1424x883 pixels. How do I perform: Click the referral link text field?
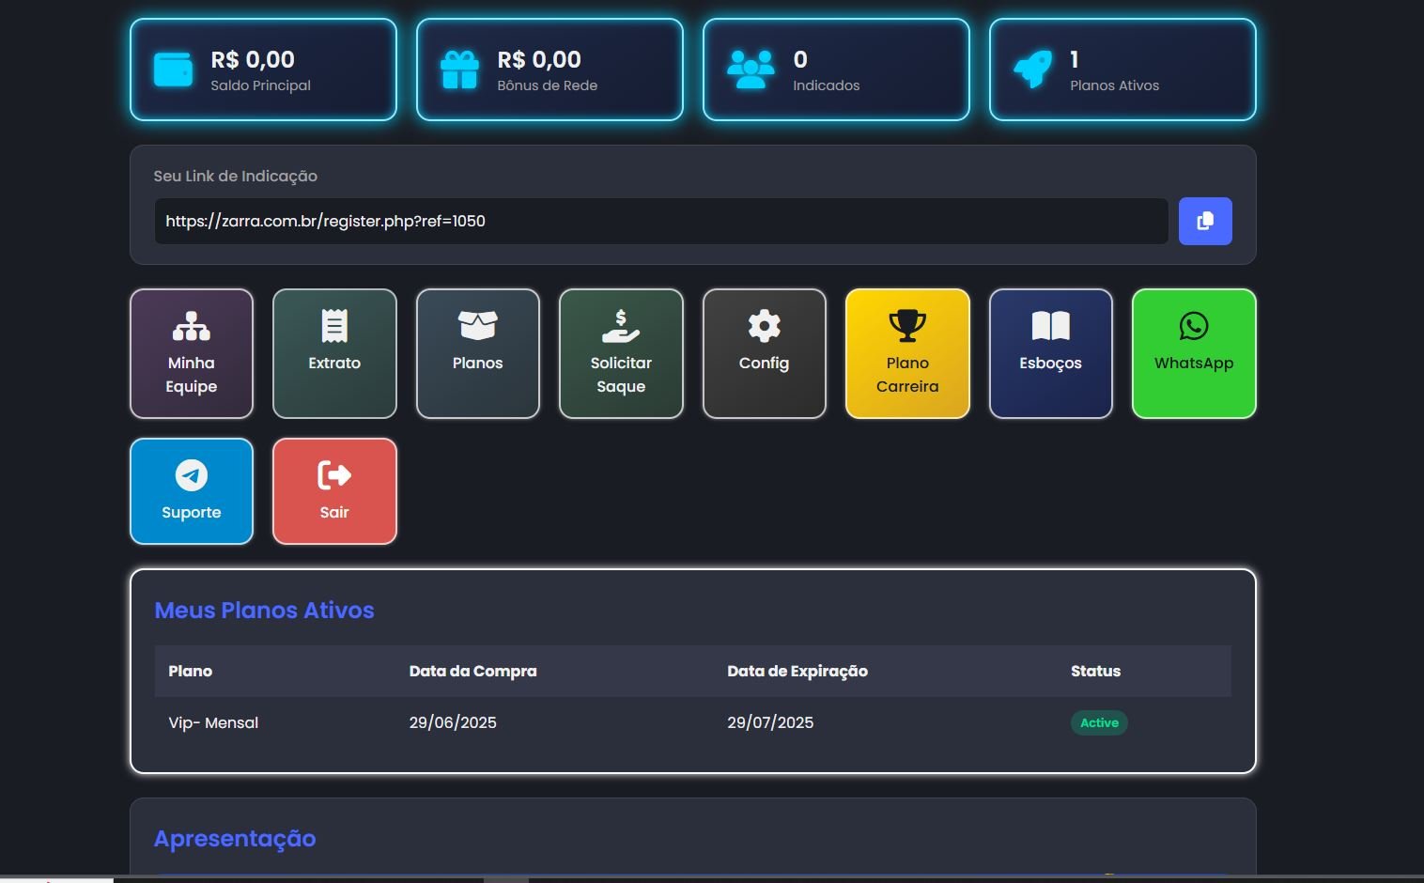[x=660, y=222]
